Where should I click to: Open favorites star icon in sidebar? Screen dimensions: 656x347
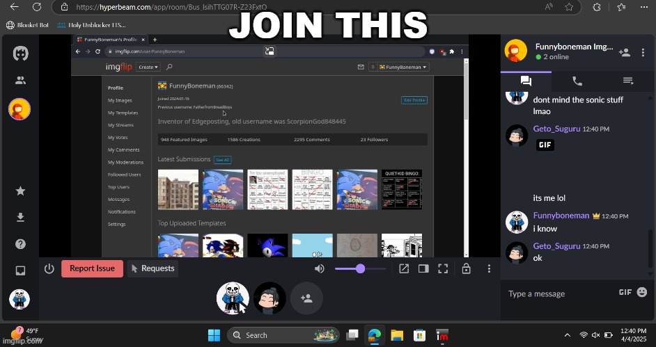[x=20, y=191]
